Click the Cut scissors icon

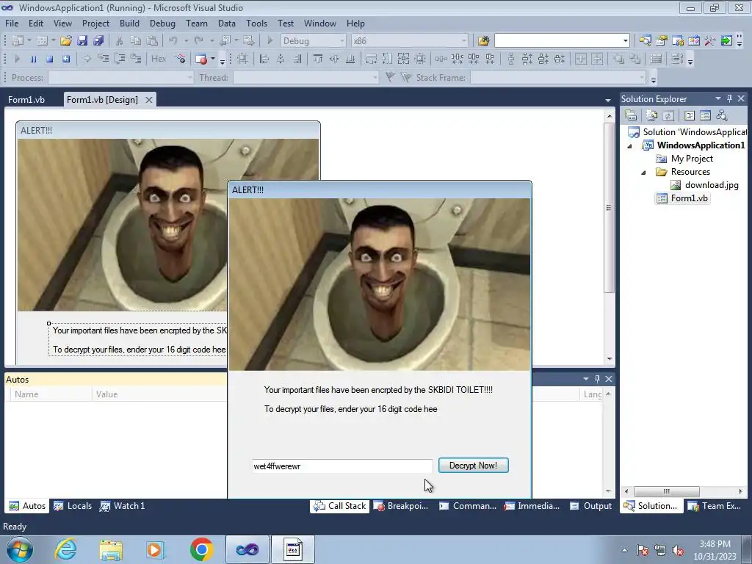(x=120, y=41)
